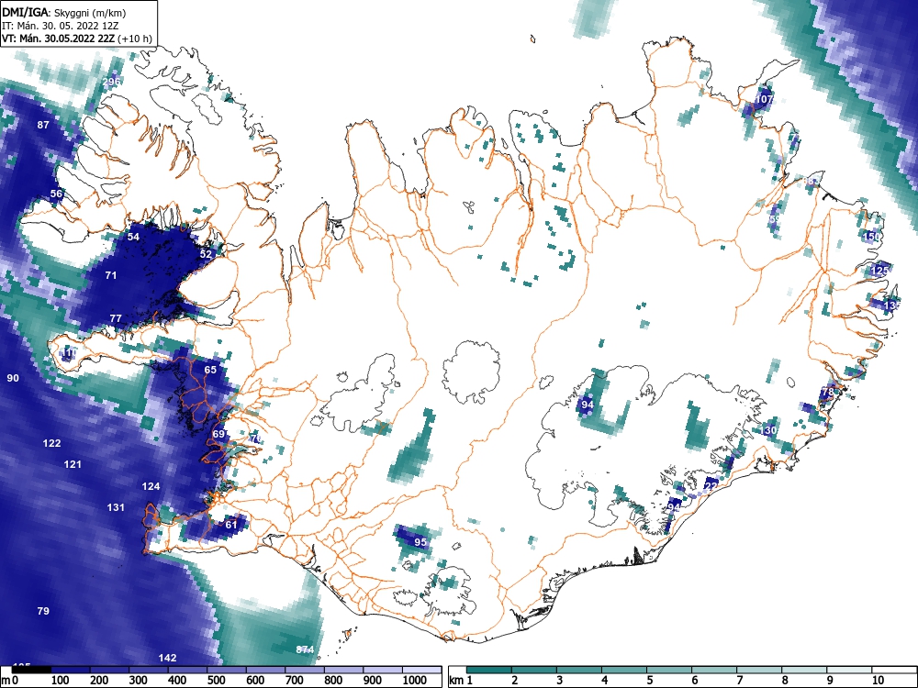Click visibility value 87 over the sea
918x688 pixels.
click(43, 125)
